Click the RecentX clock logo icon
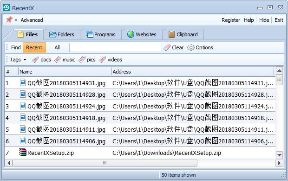The height and width of the screenshot is (181, 288). tap(7, 8)
